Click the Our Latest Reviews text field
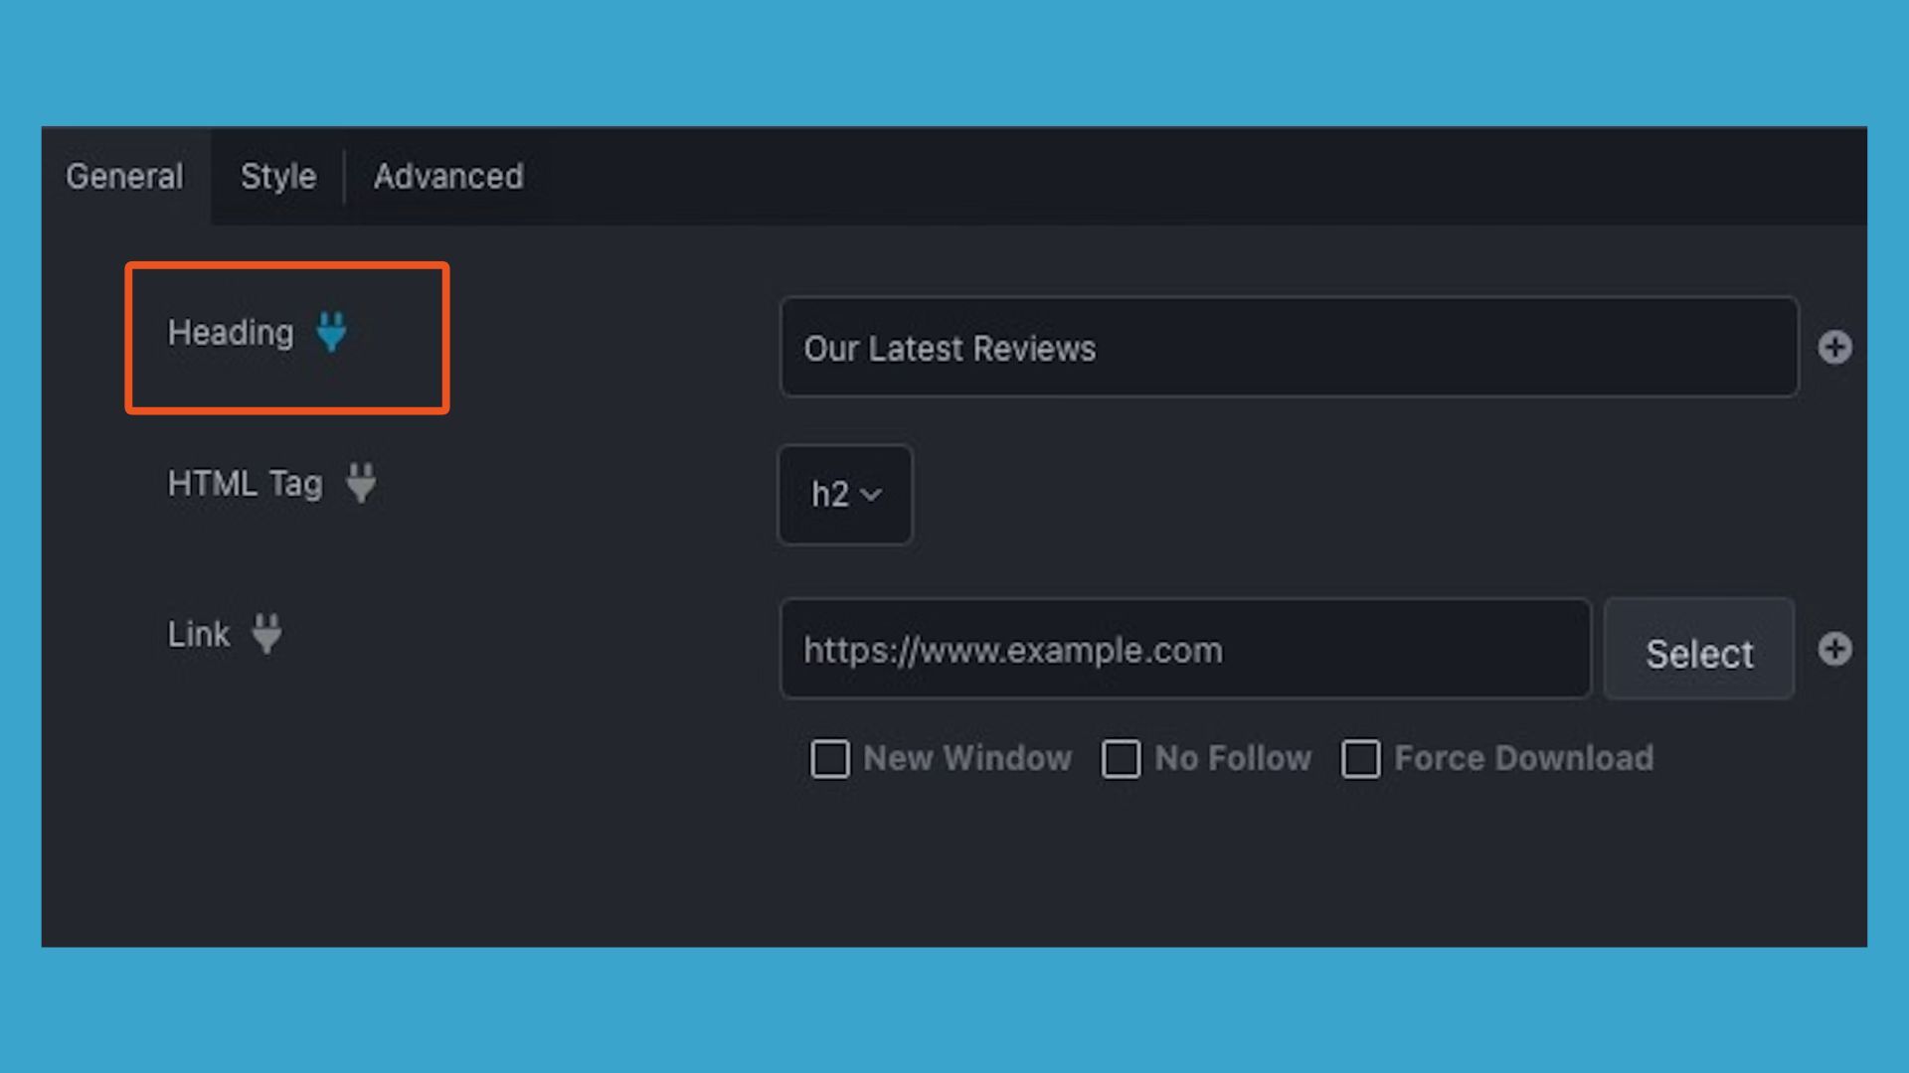The image size is (1909, 1073). coord(1289,348)
